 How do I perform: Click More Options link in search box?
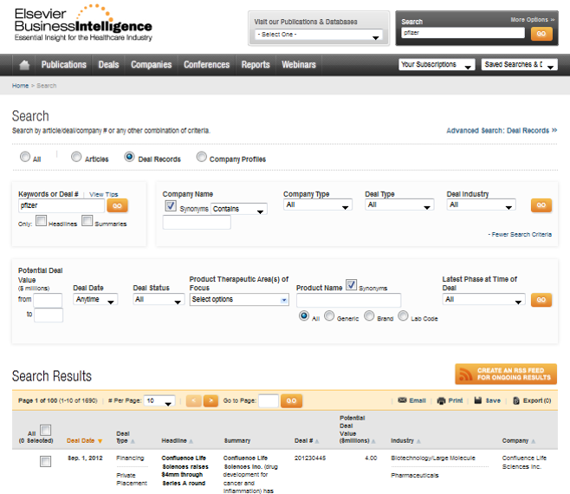[x=533, y=20]
